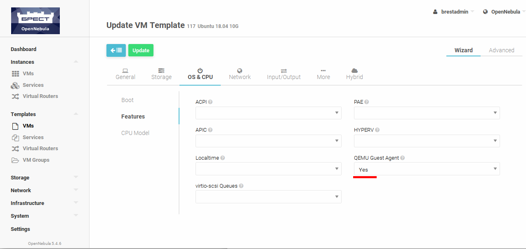
Task: Click the BREST OpenNebula logo
Action: click(x=35, y=21)
